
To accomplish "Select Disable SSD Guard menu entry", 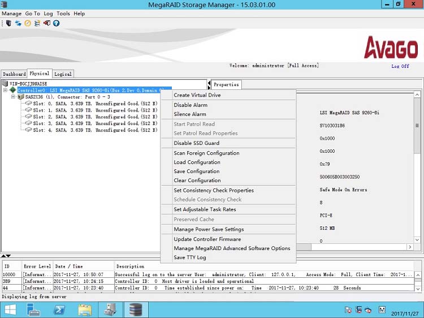I will click(228, 143).
